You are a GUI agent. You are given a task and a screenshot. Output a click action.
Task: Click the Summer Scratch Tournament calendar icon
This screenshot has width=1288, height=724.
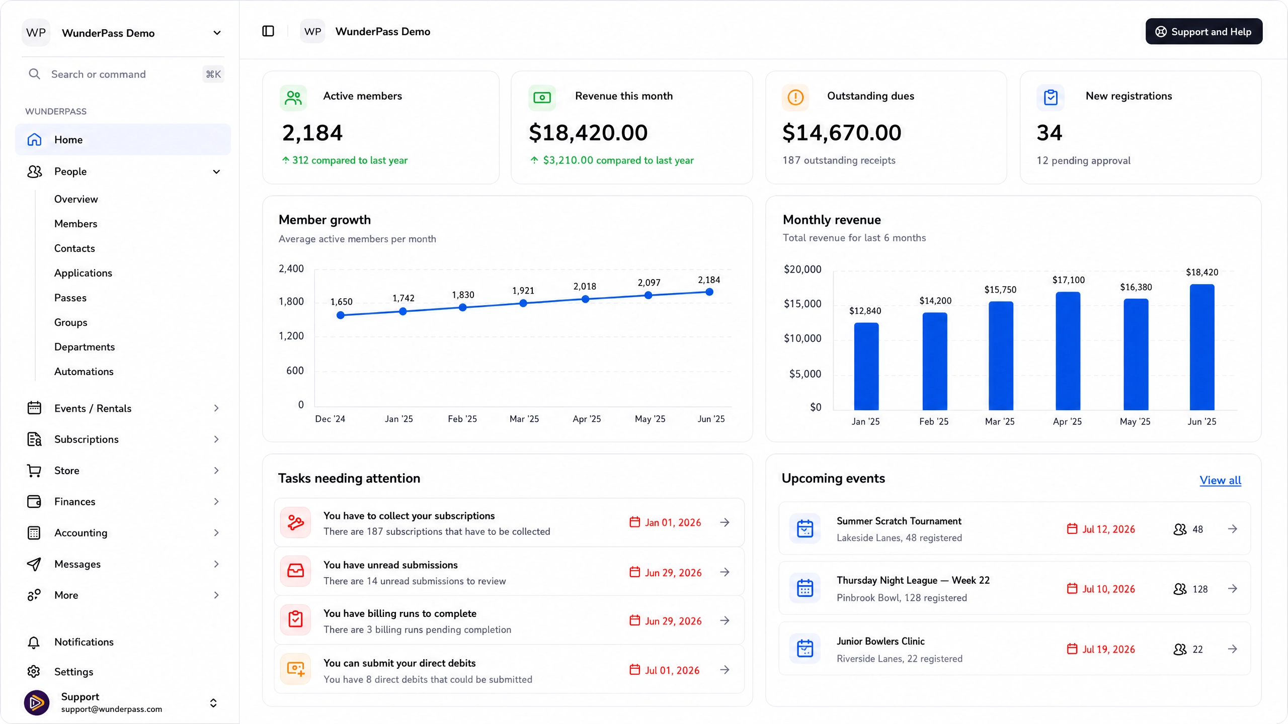pos(805,528)
